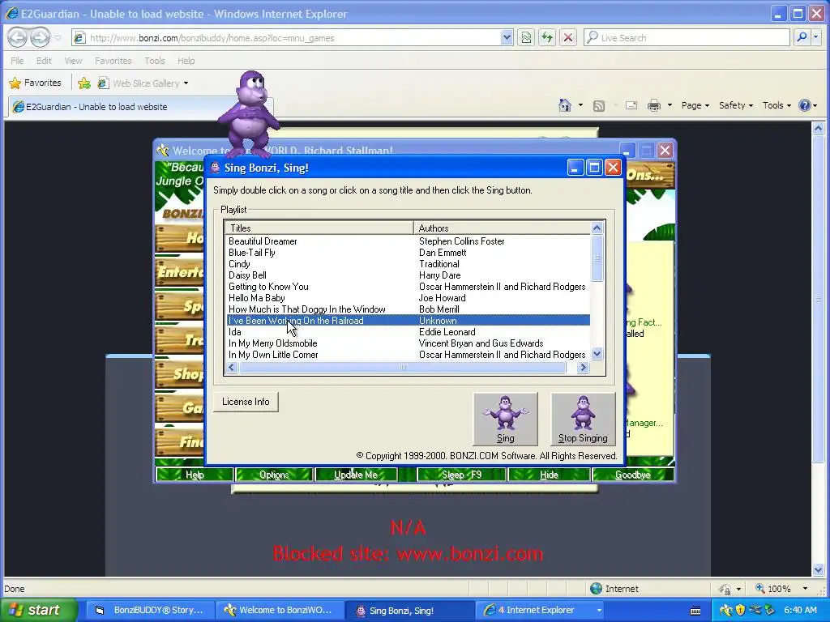Screen dimensions: 830x622
Task: Click Update Me in BonziWORLD window
Action: pos(356,475)
